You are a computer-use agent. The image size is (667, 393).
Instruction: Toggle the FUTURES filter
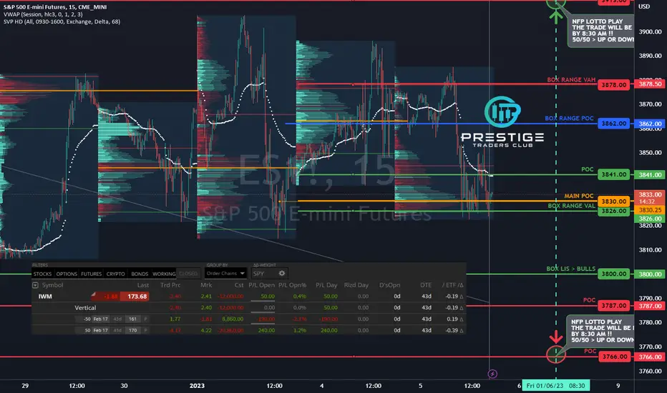click(92, 274)
